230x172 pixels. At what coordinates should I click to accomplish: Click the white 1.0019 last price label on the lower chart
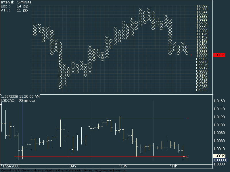coord(219,156)
